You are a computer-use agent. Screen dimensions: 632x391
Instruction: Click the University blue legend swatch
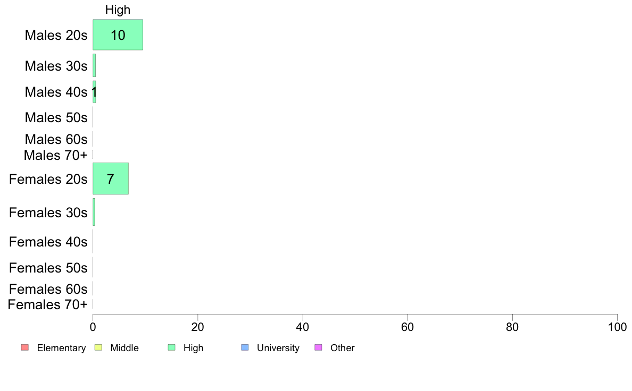pos(245,347)
